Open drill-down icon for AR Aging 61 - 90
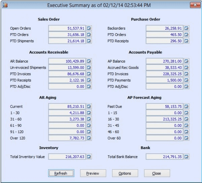The width and height of the screenshot is (202, 183). (x=89, y=125)
